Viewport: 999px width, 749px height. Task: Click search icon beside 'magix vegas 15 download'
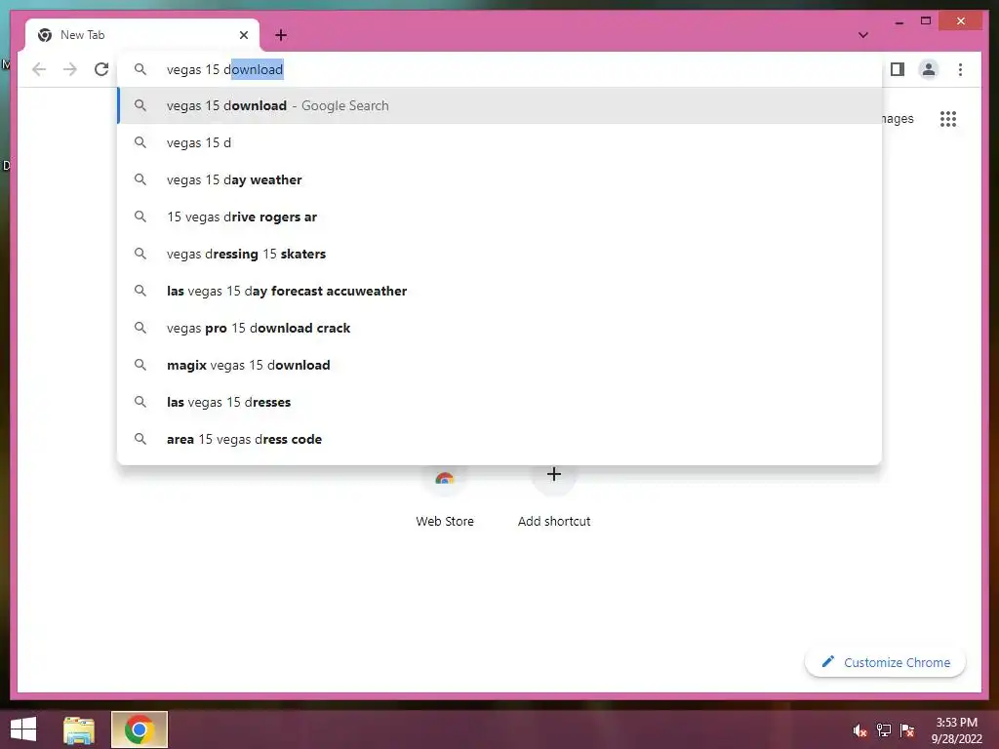(x=140, y=365)
